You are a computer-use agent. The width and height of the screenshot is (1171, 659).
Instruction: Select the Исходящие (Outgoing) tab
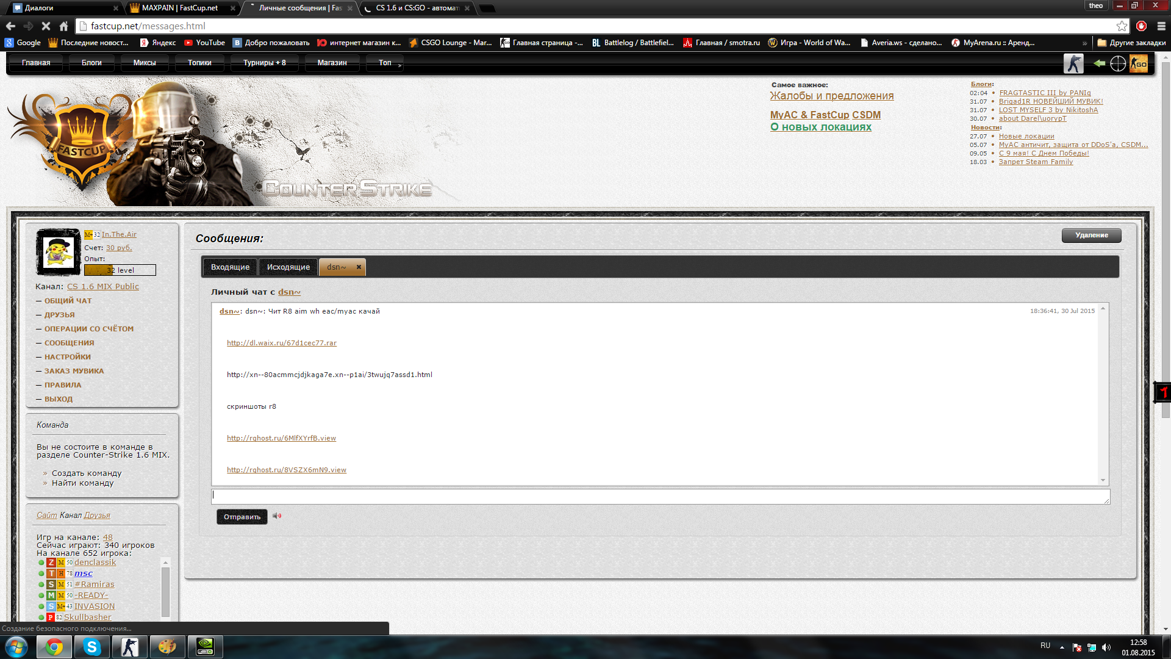point(288,266)
